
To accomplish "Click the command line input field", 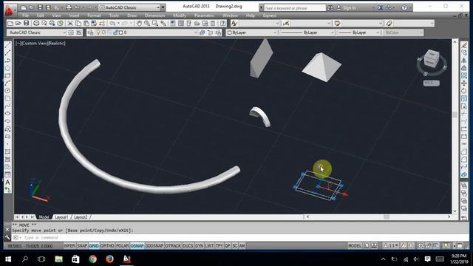I will coord(239,238).
